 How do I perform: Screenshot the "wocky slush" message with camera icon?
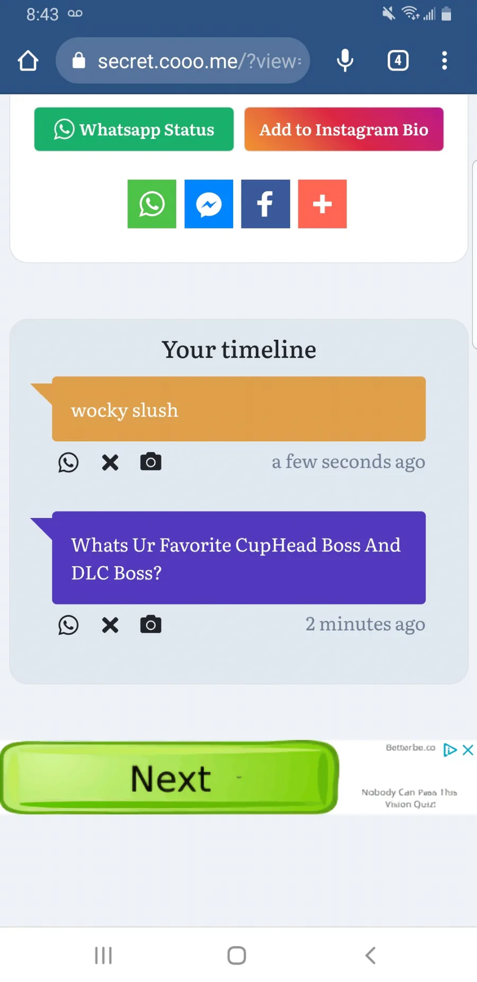151,462
